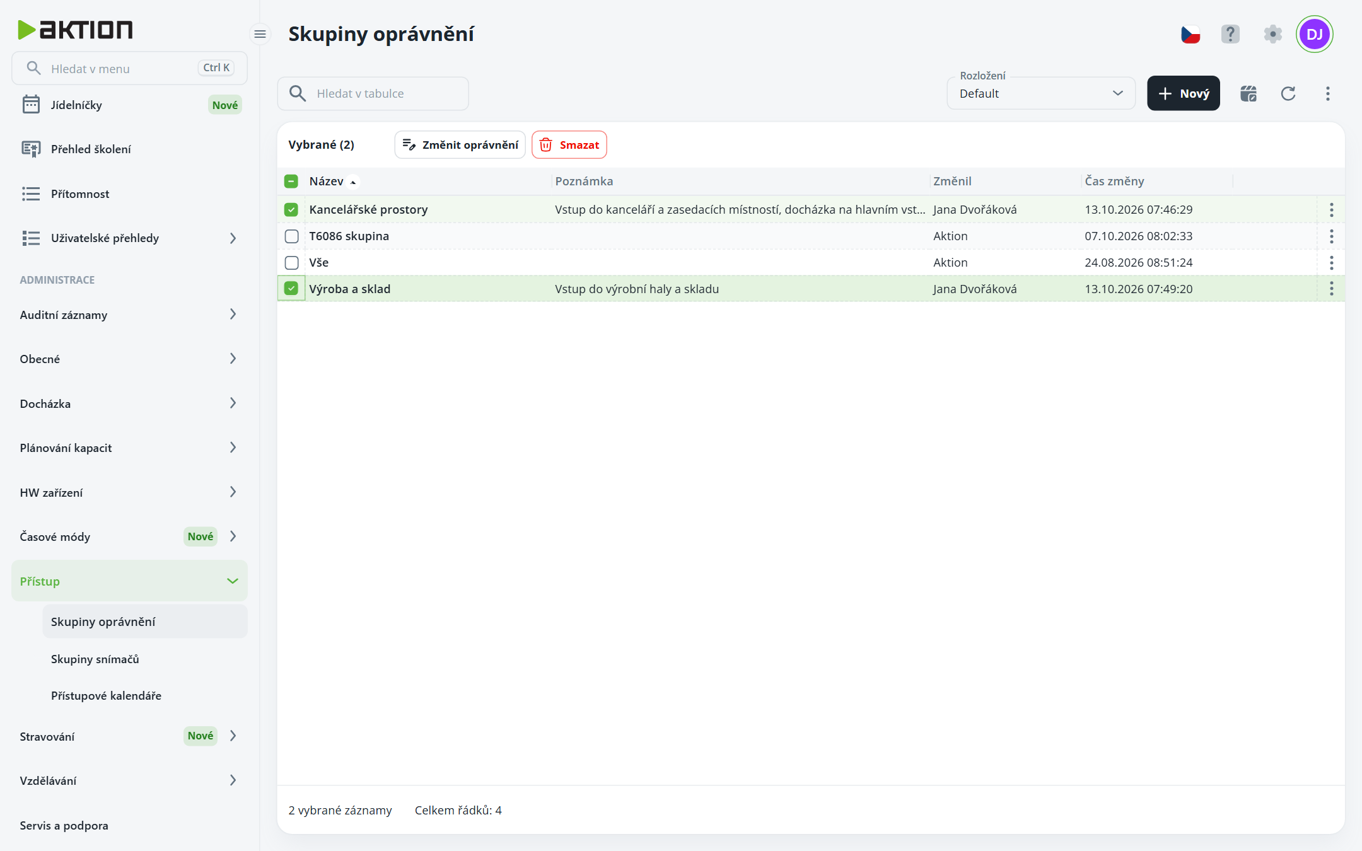The image size is (1362, 851).
Task: Open help question mark icon
Action: [x=1230, y=34]
